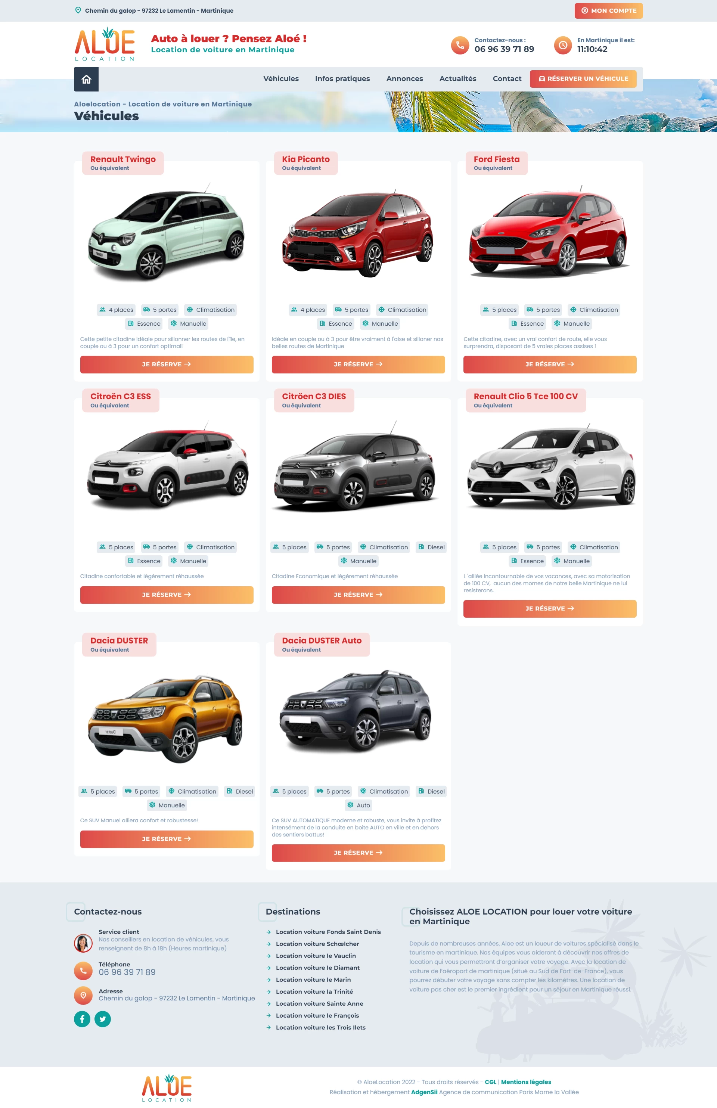Click the Mon Compte button
Screen dimensions: 717x1108
[609, 11]
